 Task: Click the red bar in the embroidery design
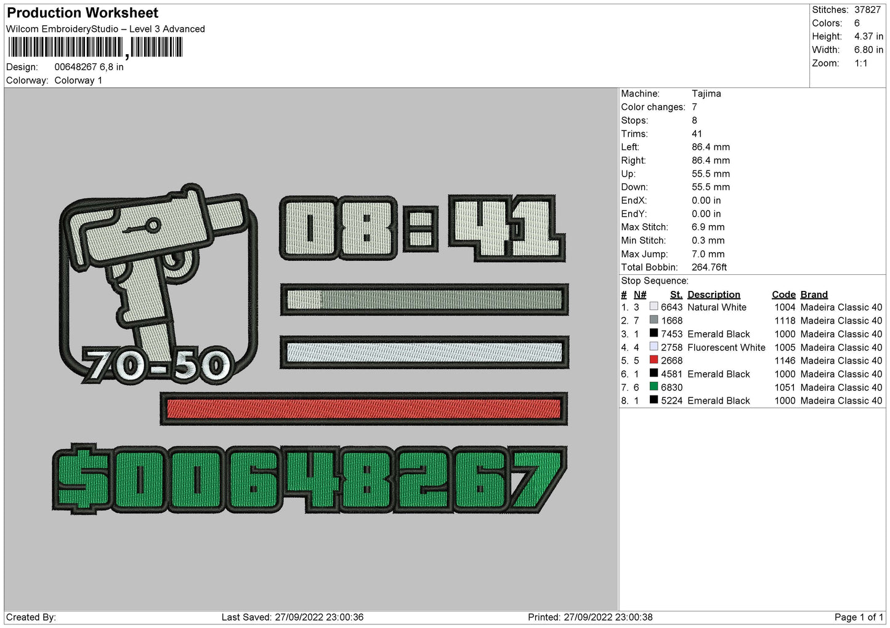pyautogui.click(x=363, y=409)
